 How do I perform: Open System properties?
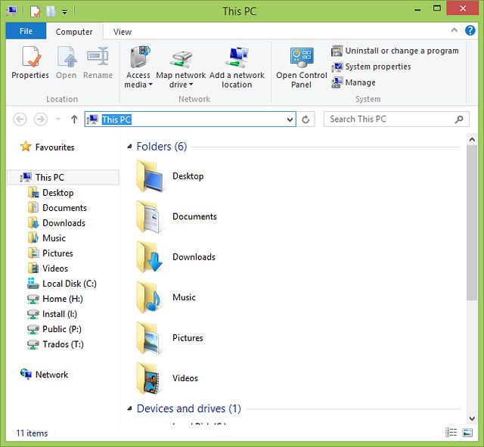coord(371,67)
